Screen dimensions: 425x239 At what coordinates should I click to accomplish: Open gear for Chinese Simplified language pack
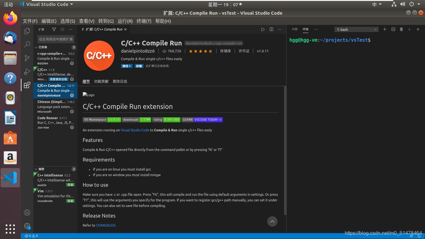(x=72, y=111)
